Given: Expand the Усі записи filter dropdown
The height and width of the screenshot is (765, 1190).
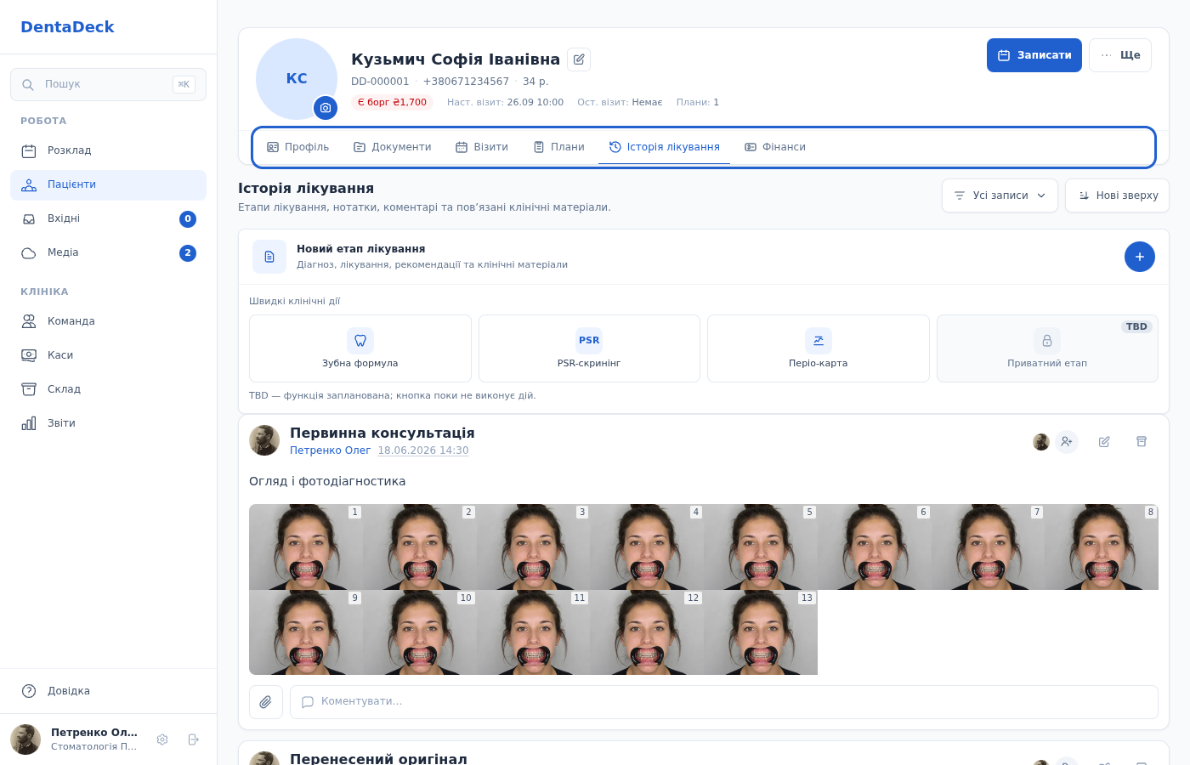Looking at the screenshot, I should 1000,195.
